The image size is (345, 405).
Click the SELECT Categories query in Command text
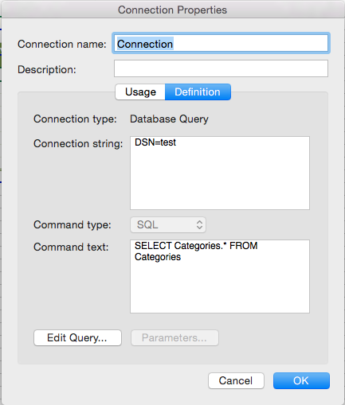click(196, 251)
